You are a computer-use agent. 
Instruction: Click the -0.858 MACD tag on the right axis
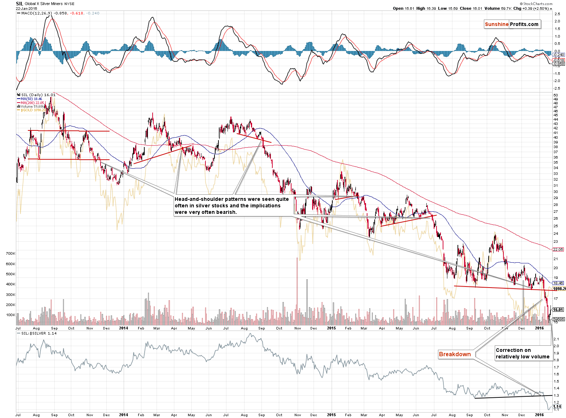pyautogui.click(x=559, y=64)
